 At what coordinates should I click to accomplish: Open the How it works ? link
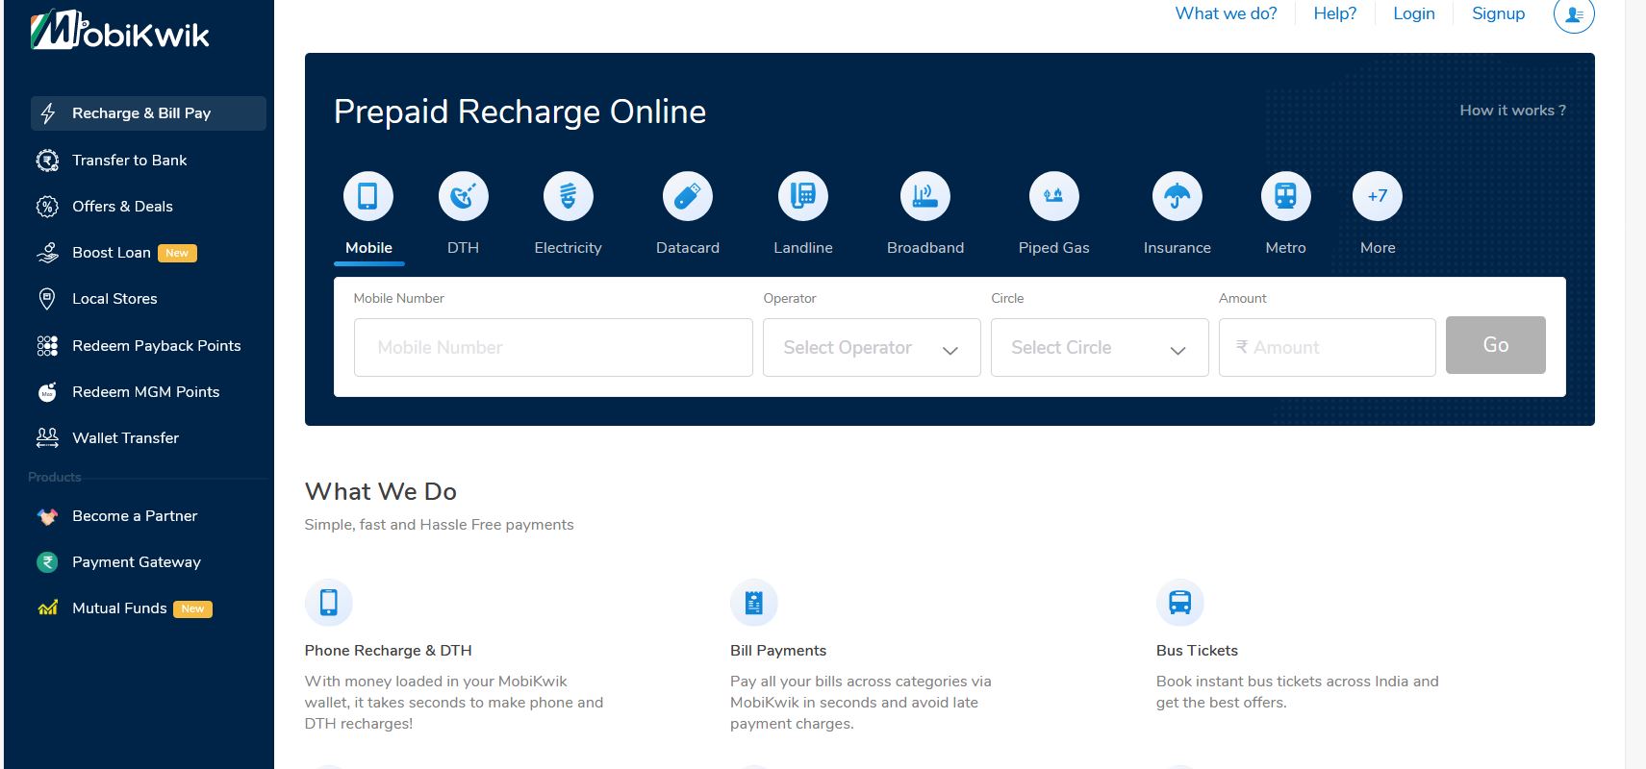(1512, 111)
